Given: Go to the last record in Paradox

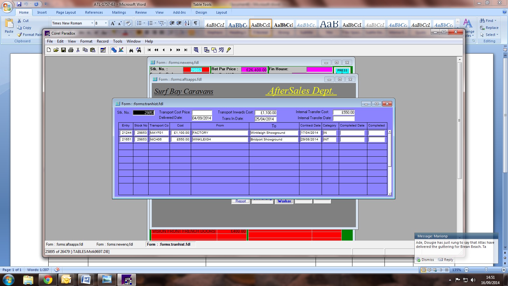Looking at the screenshot, I should tap(186, 50).
